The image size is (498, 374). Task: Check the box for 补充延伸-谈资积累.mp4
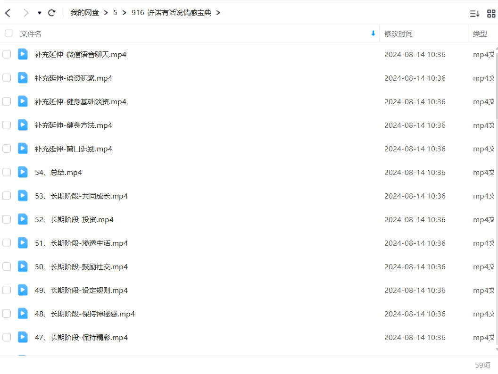coord(7,78)
